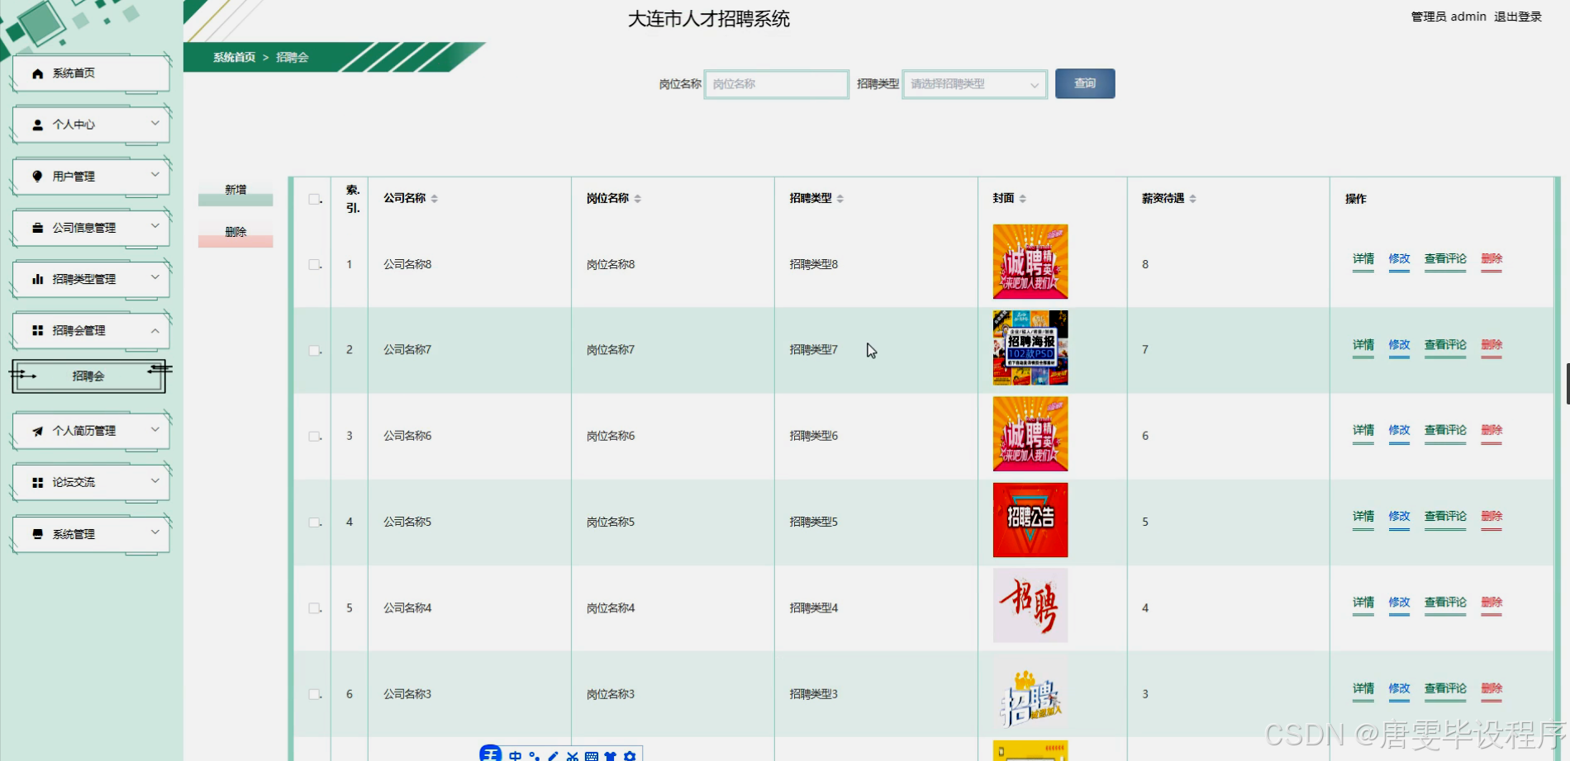The width and height of the screenshot is (1570, 761).
Task: Click the 新增 add button
Action: [235, 193]
